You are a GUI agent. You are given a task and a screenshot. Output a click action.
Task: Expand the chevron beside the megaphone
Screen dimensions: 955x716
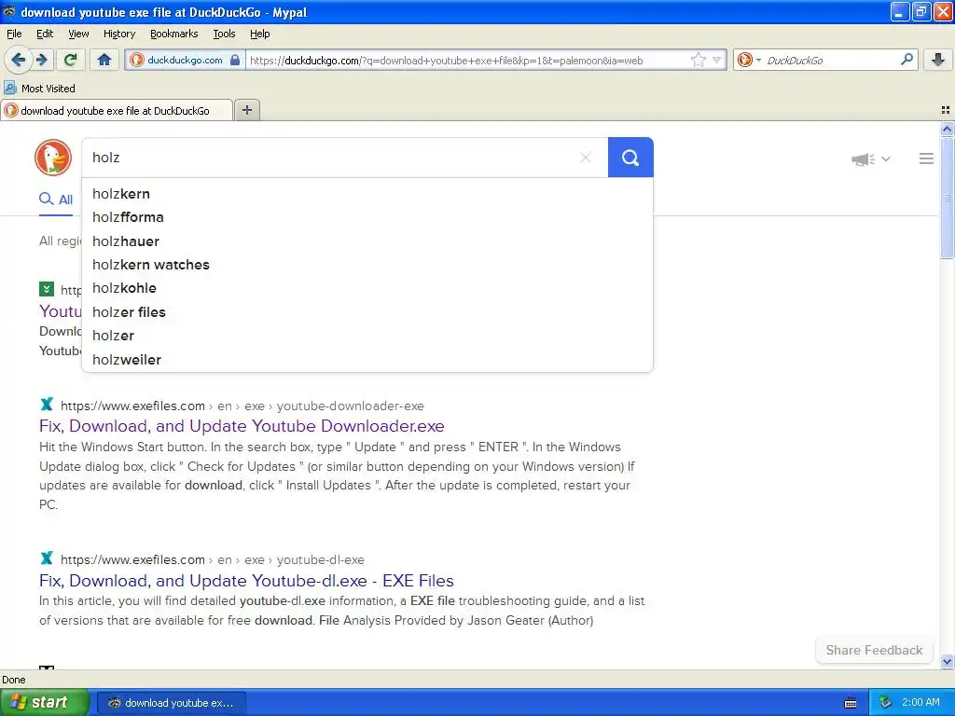886,158
